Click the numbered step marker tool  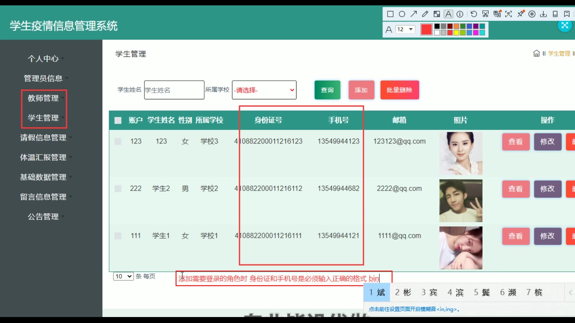click(x=460, y=14)
